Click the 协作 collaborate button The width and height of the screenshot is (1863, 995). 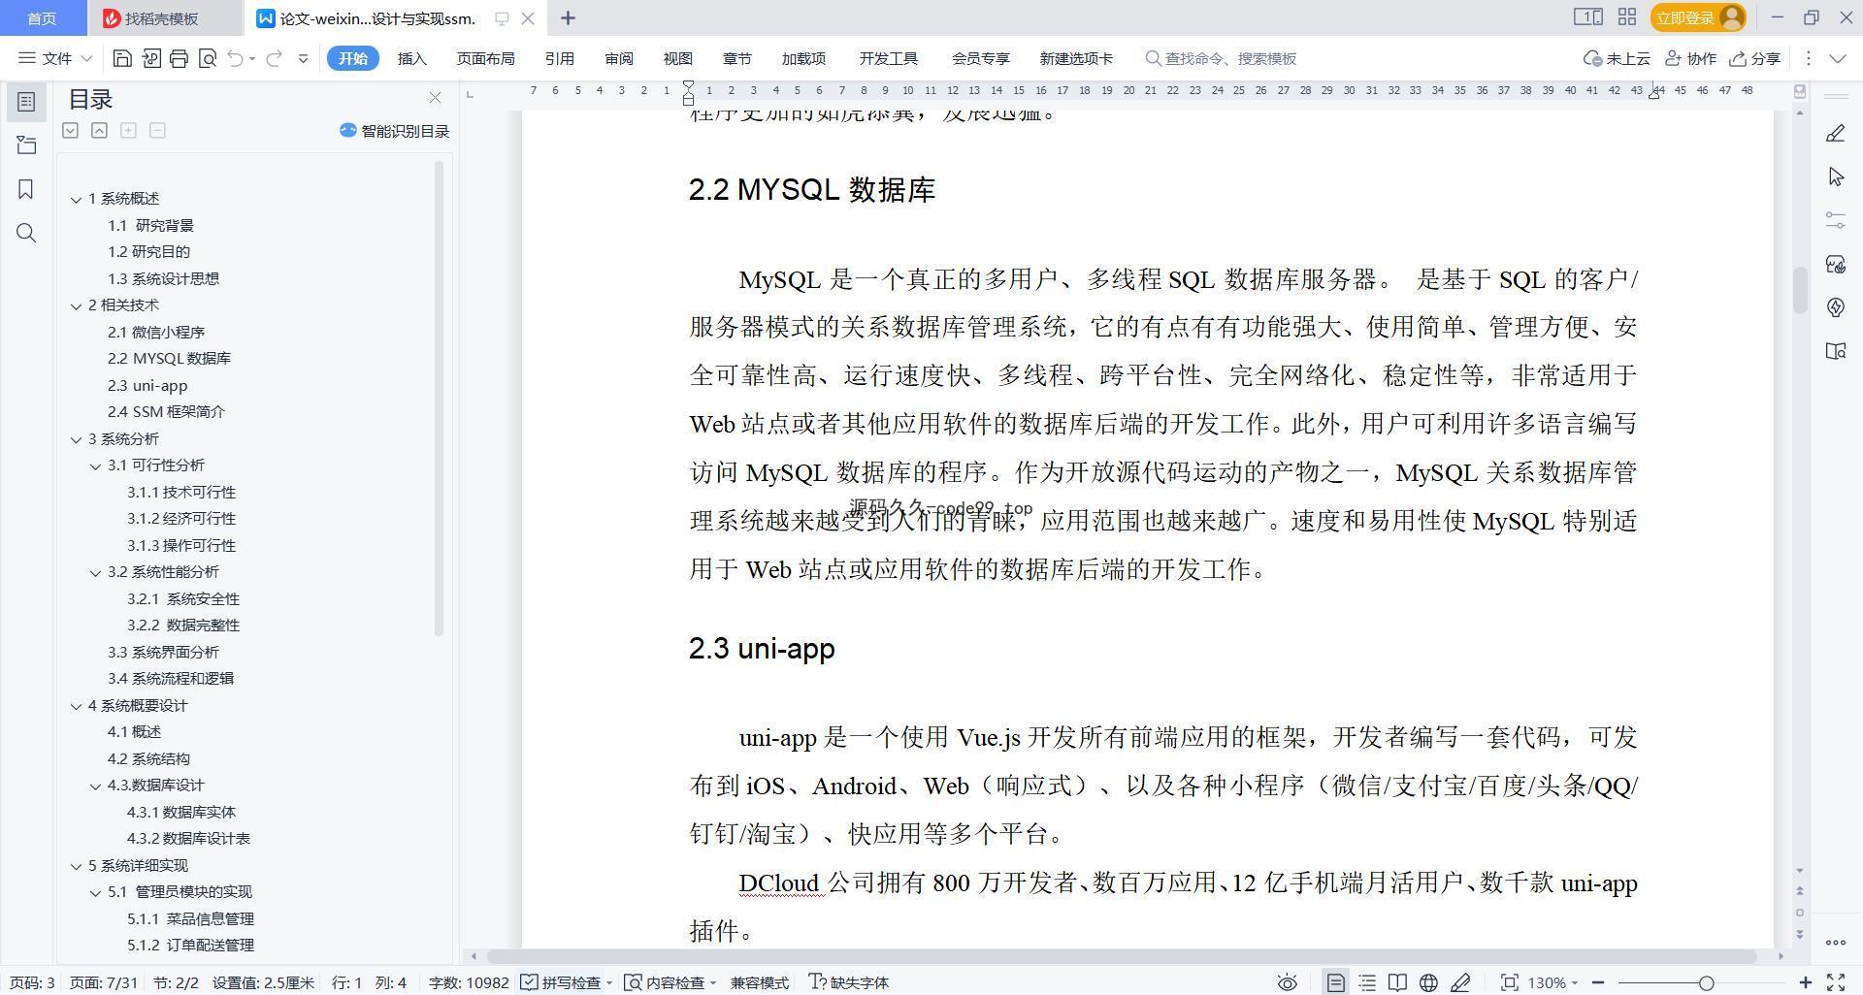pyautogui.click(x=1691, y=59)
